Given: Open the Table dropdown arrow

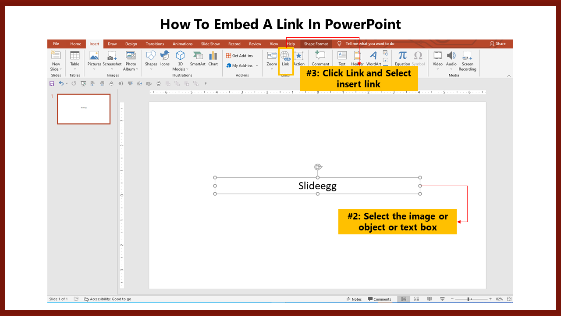Looking at the screenshot, I should [x=75, y=69].
